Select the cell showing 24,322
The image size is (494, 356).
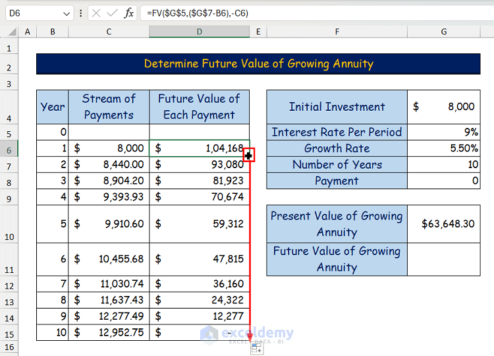point(200,300)
